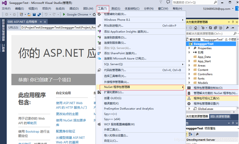Open the Google Chrome browser dropdown arrow
This screenshot has width=239, height=144.
(90, 15)
